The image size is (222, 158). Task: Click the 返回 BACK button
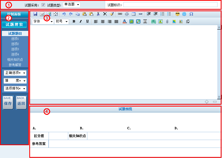point(21,103)
